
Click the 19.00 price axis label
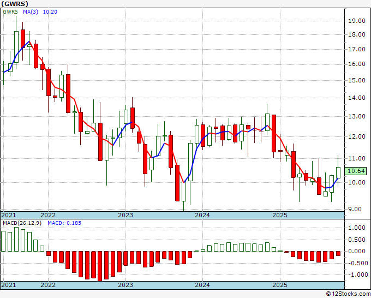tap(357, 21)
